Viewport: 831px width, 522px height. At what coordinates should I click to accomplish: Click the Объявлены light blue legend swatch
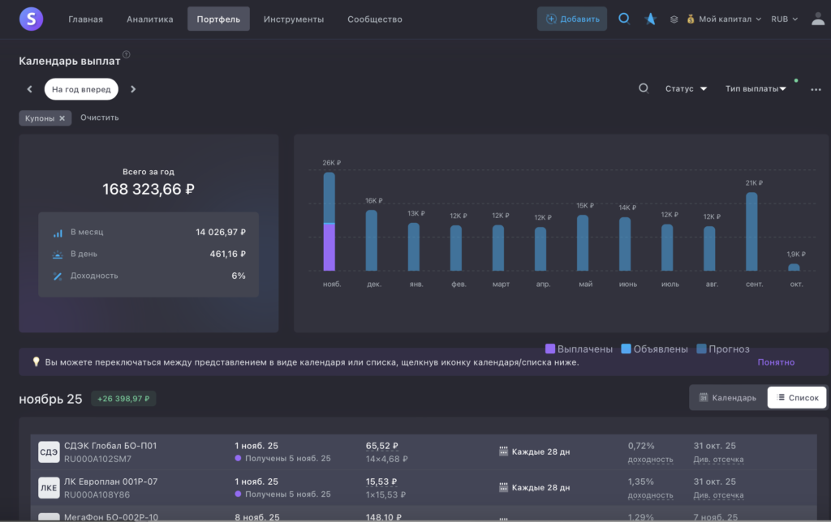pos(626,349)
